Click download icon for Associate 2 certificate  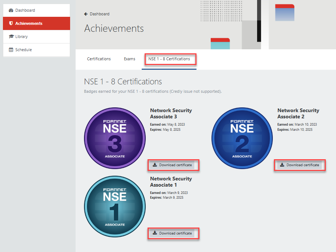click(x=282, y=165)
